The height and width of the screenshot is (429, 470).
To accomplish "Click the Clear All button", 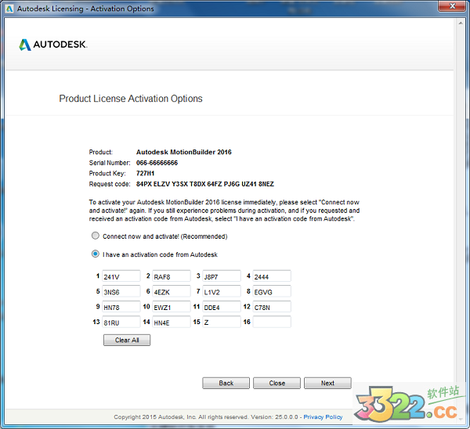I will point(127,340).
